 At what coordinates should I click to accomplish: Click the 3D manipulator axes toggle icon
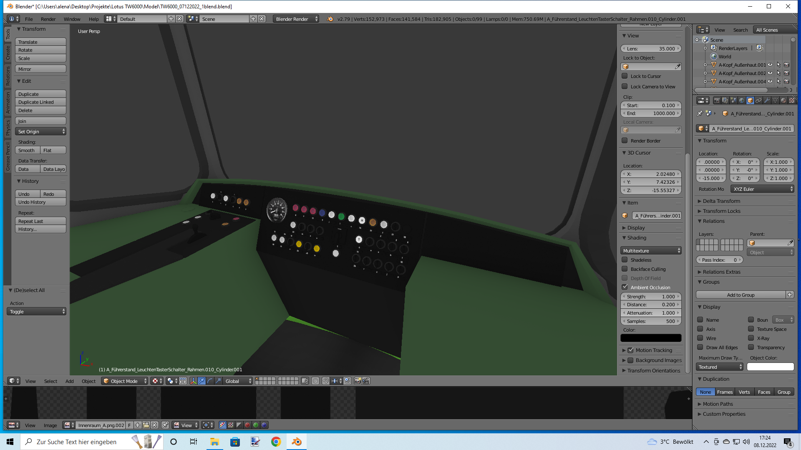(194, 381)
